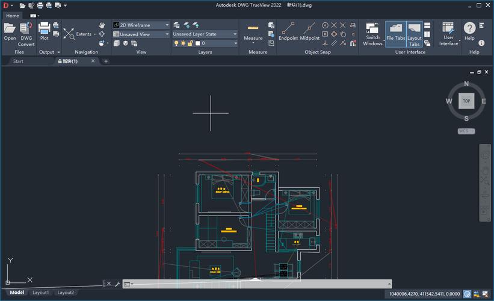The width and height of the screenshot is (494, 301).
Task: Toggle Endpoint object snap
Action: click(288, 31)
